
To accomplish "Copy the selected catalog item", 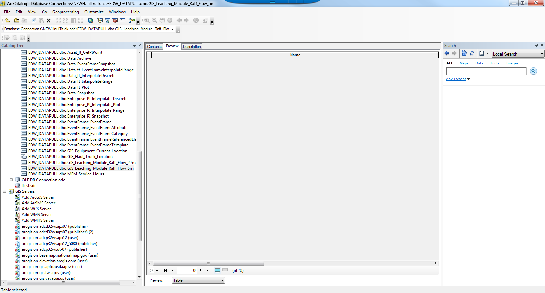I will 34,20.
